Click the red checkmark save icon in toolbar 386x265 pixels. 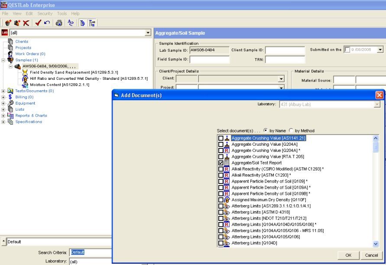(x=39, y=22)
